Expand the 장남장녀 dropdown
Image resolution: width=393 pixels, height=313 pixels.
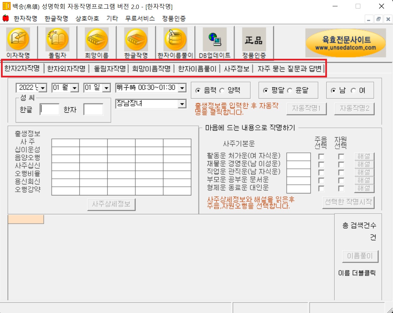[x=182, y=104]
